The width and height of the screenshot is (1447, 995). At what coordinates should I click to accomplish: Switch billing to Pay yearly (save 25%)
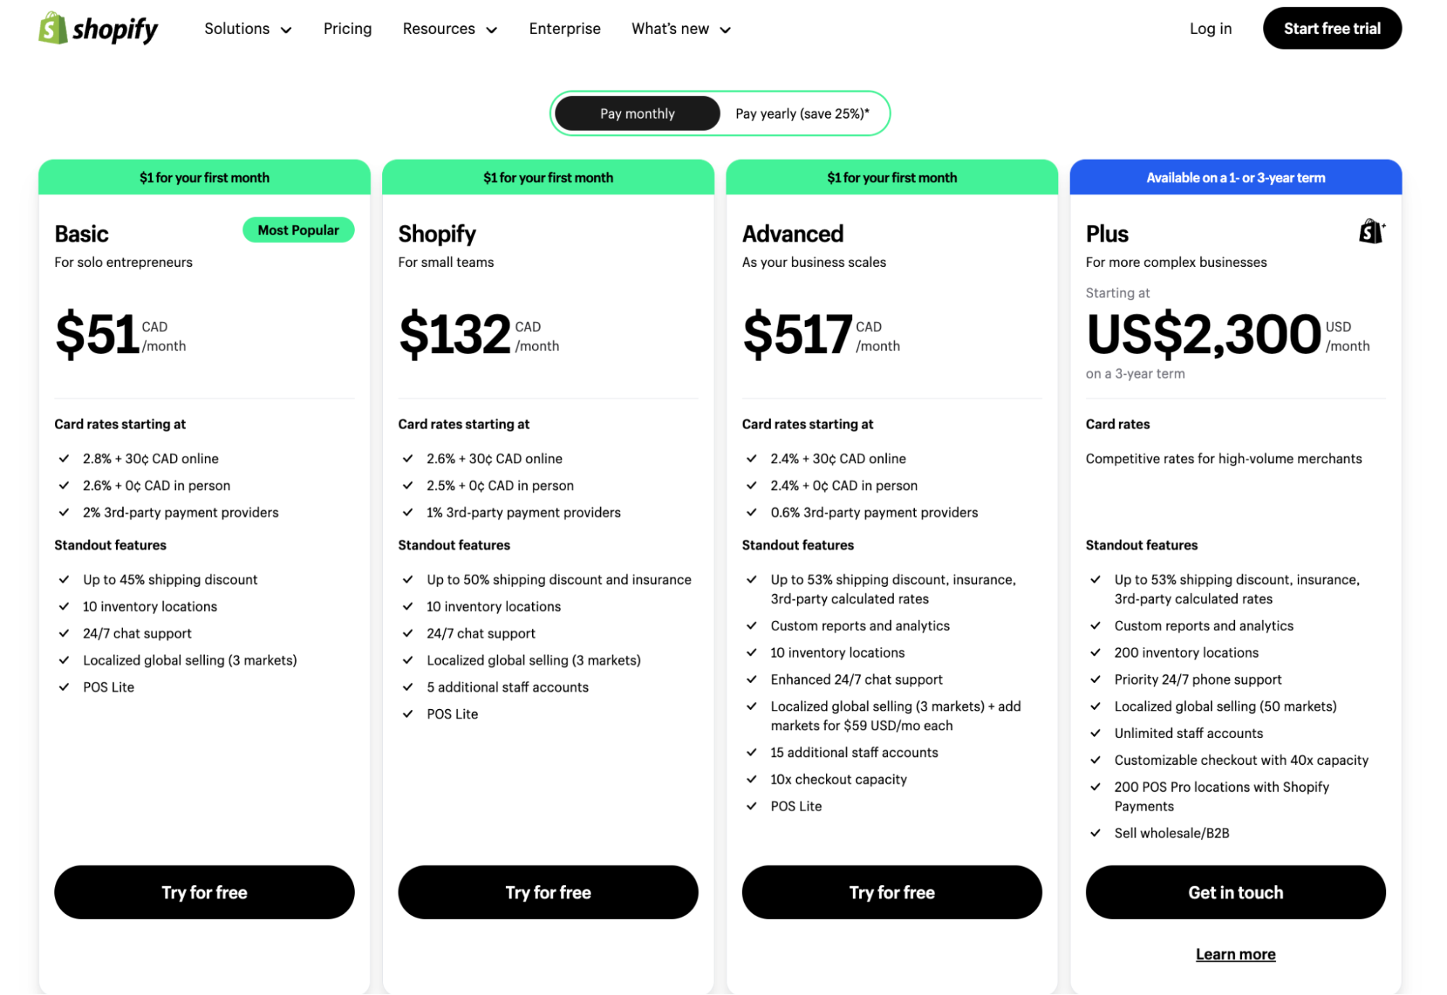point(802,114)
